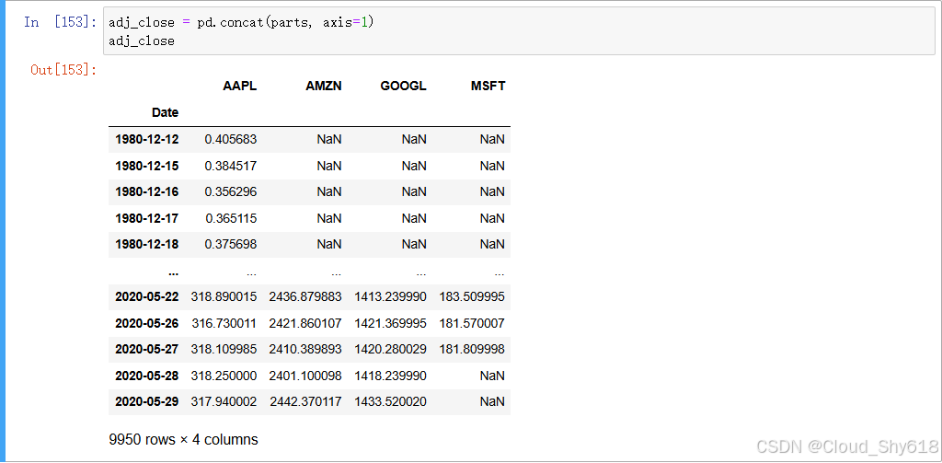Image resolution: width=942 pixels, height=463 pixels.
Task: Click AMZN value 2442.370117
Action: [x=305, y=401]
